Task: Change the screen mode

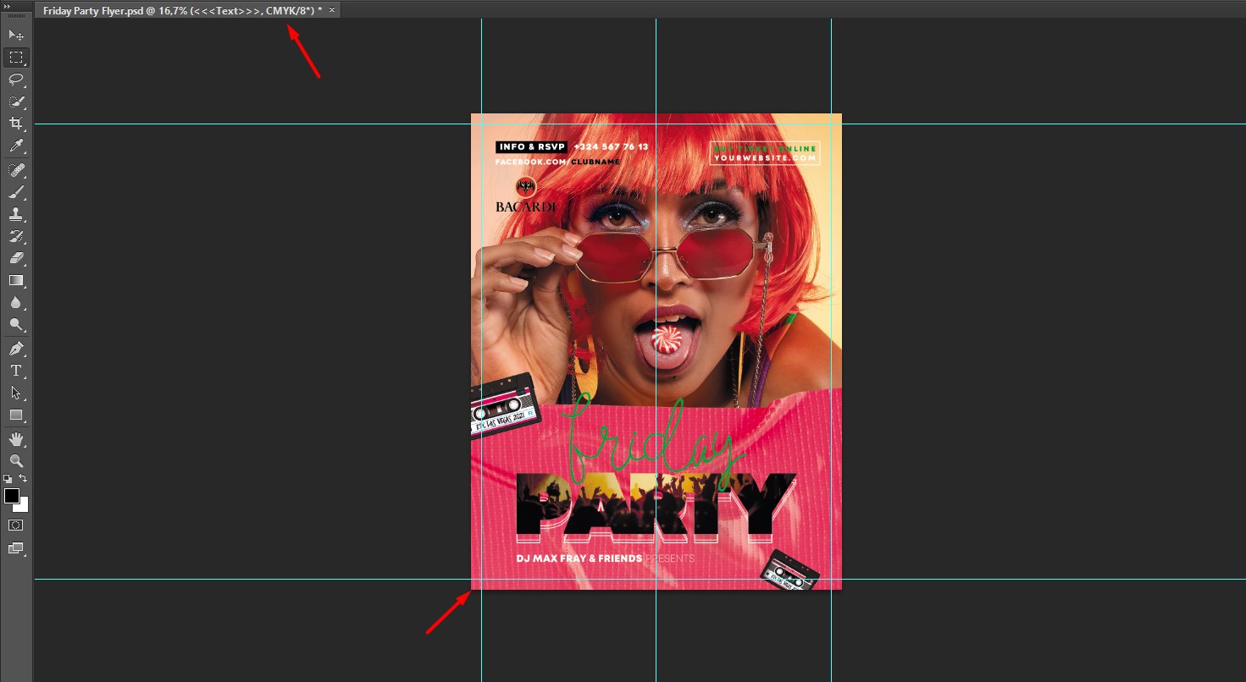Action: click(x=16, y=548)
